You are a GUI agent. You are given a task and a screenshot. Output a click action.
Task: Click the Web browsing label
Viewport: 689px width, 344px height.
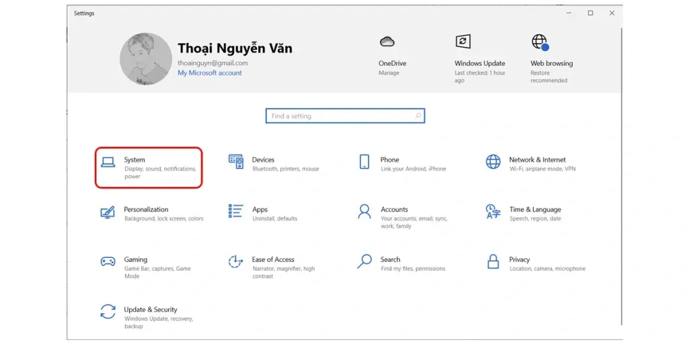[552, 63]
